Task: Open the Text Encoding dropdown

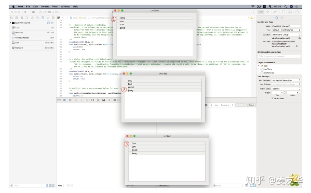Action: pyautogui.click(x=286, y=80)
